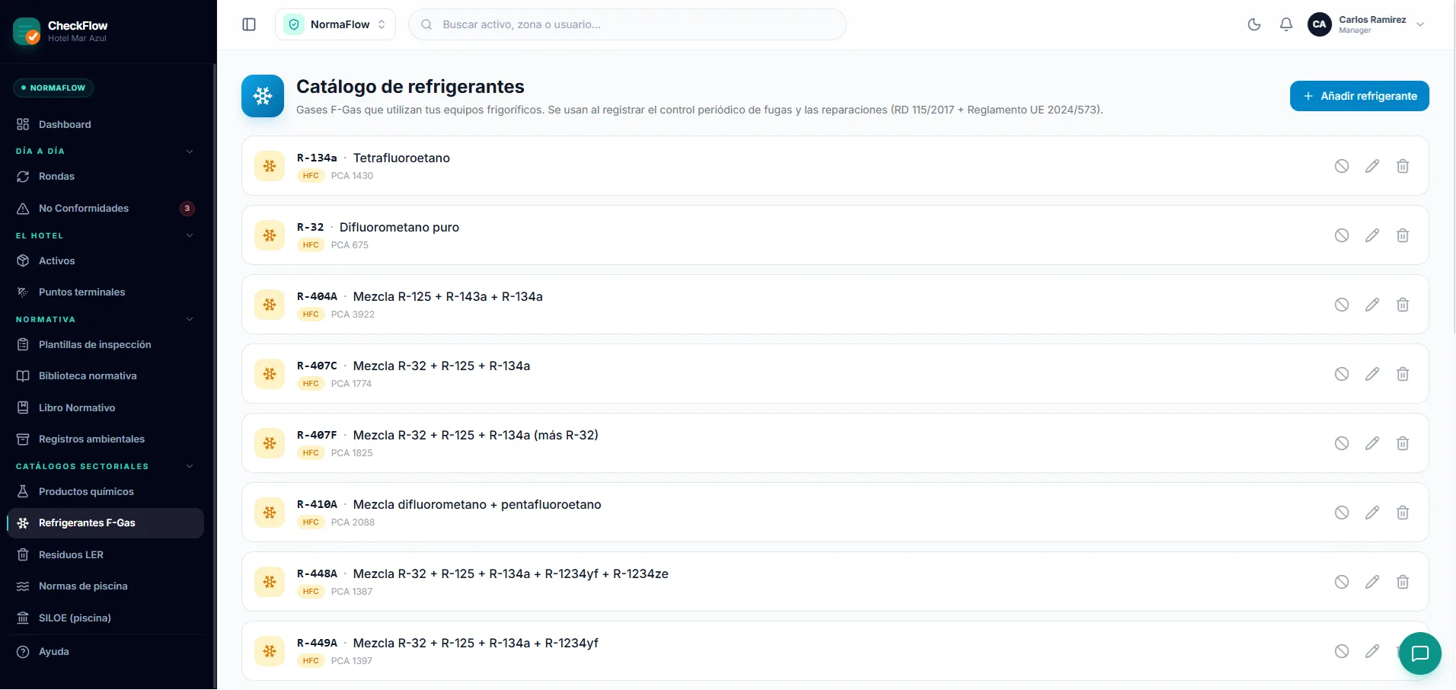Collapse the NORMATIVA section
Image resolution: width=1456 pixels, height=690 pixels.
click(x=190, y=319)
